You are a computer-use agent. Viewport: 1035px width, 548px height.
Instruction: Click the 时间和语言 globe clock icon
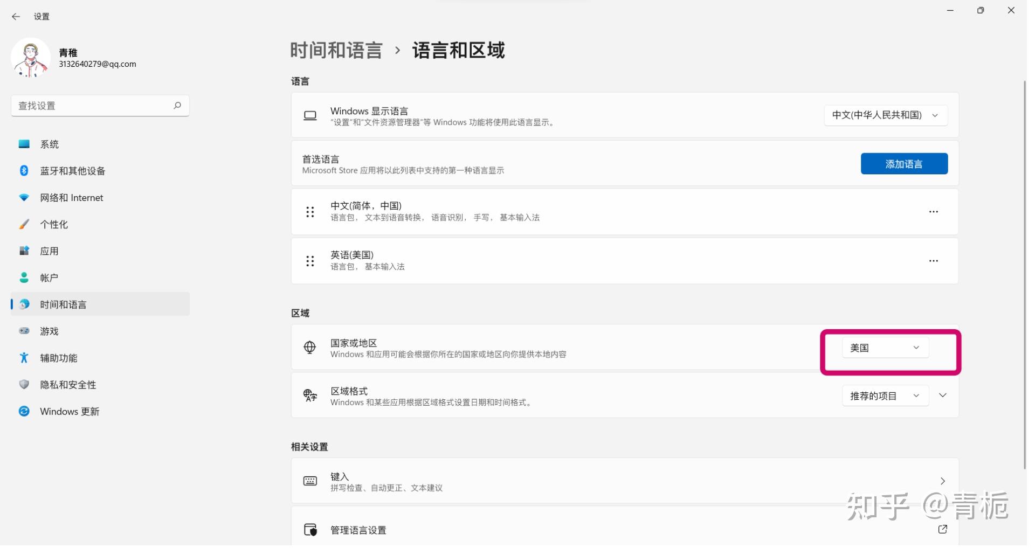[24, 306]
